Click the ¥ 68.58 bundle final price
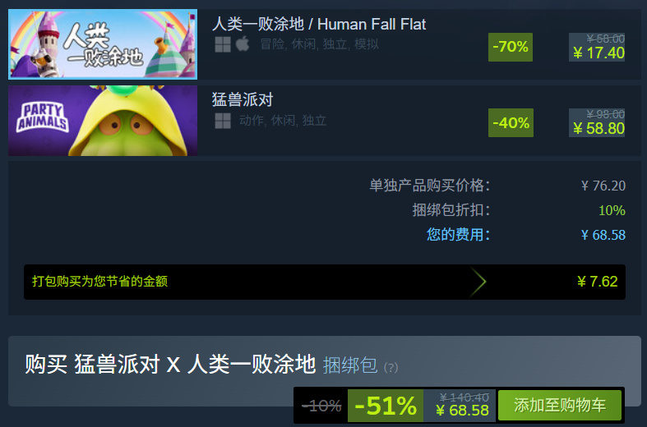 (462, 411)
